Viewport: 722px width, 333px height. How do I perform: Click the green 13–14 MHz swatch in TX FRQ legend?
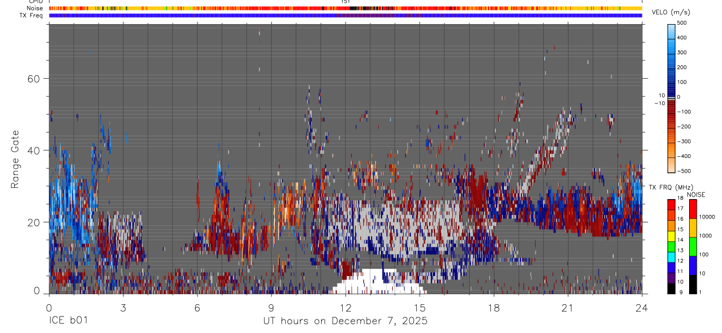671,246
